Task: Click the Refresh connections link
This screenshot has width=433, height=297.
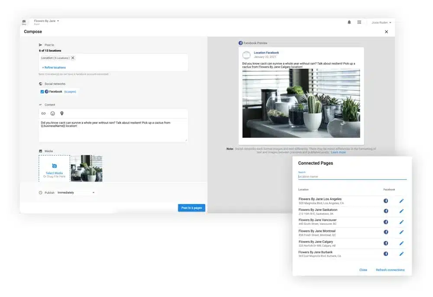Action: tap(390, 270)
